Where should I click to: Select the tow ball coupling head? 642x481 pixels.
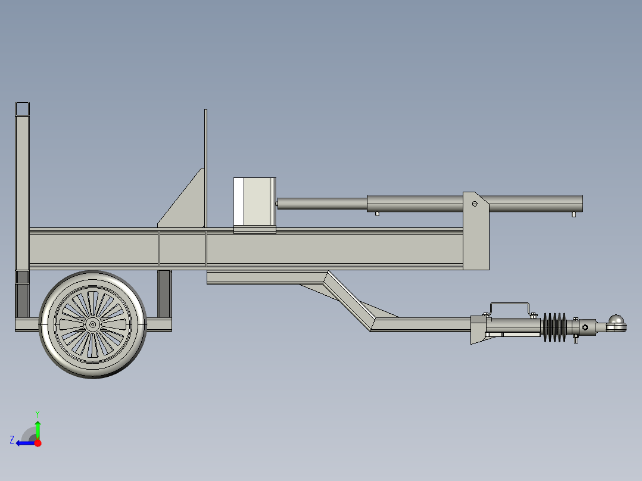coord(616,323)
